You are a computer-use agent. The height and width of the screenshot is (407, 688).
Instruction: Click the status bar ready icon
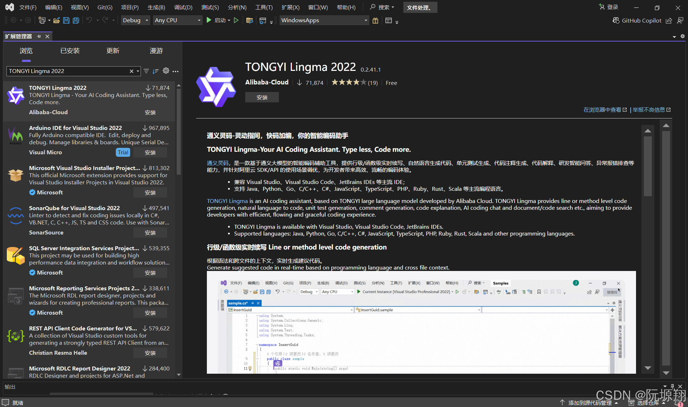[5, 402]
